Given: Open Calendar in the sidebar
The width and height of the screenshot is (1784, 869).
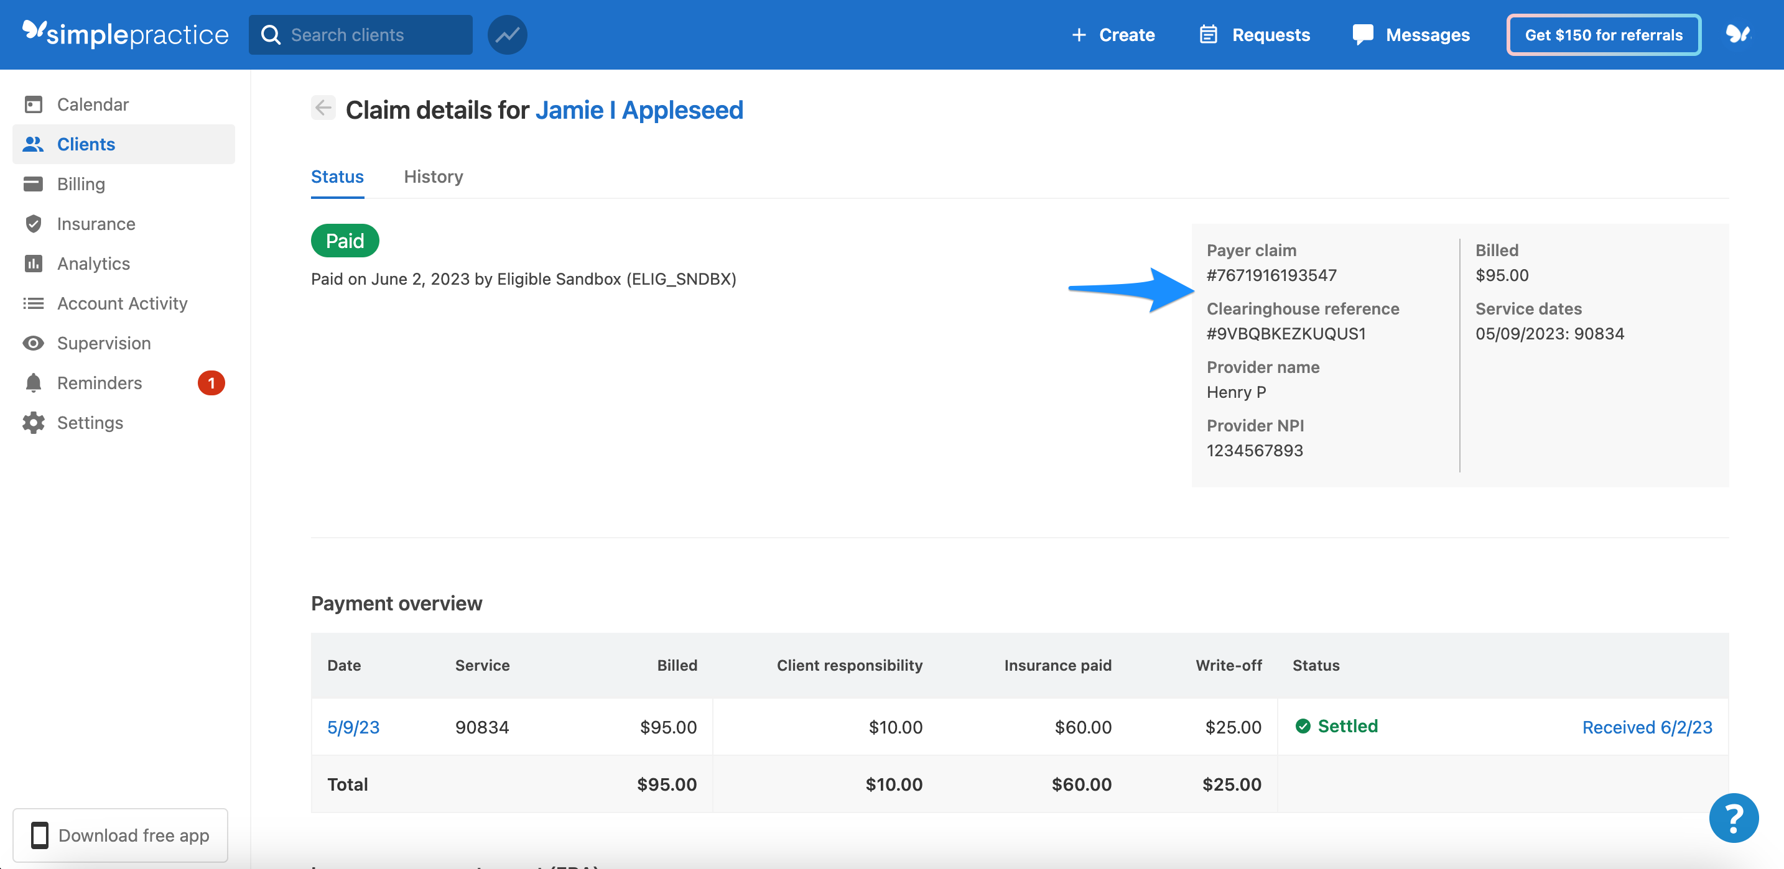Looking at the screenshot, I should (x=124, y=104).
